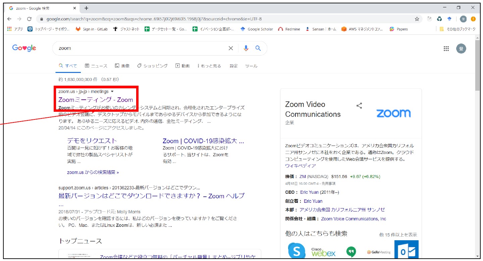Open AWS マネジメントコンソール bookmark
The width and height of the screenshot is (483, 261).
[362, 29]
